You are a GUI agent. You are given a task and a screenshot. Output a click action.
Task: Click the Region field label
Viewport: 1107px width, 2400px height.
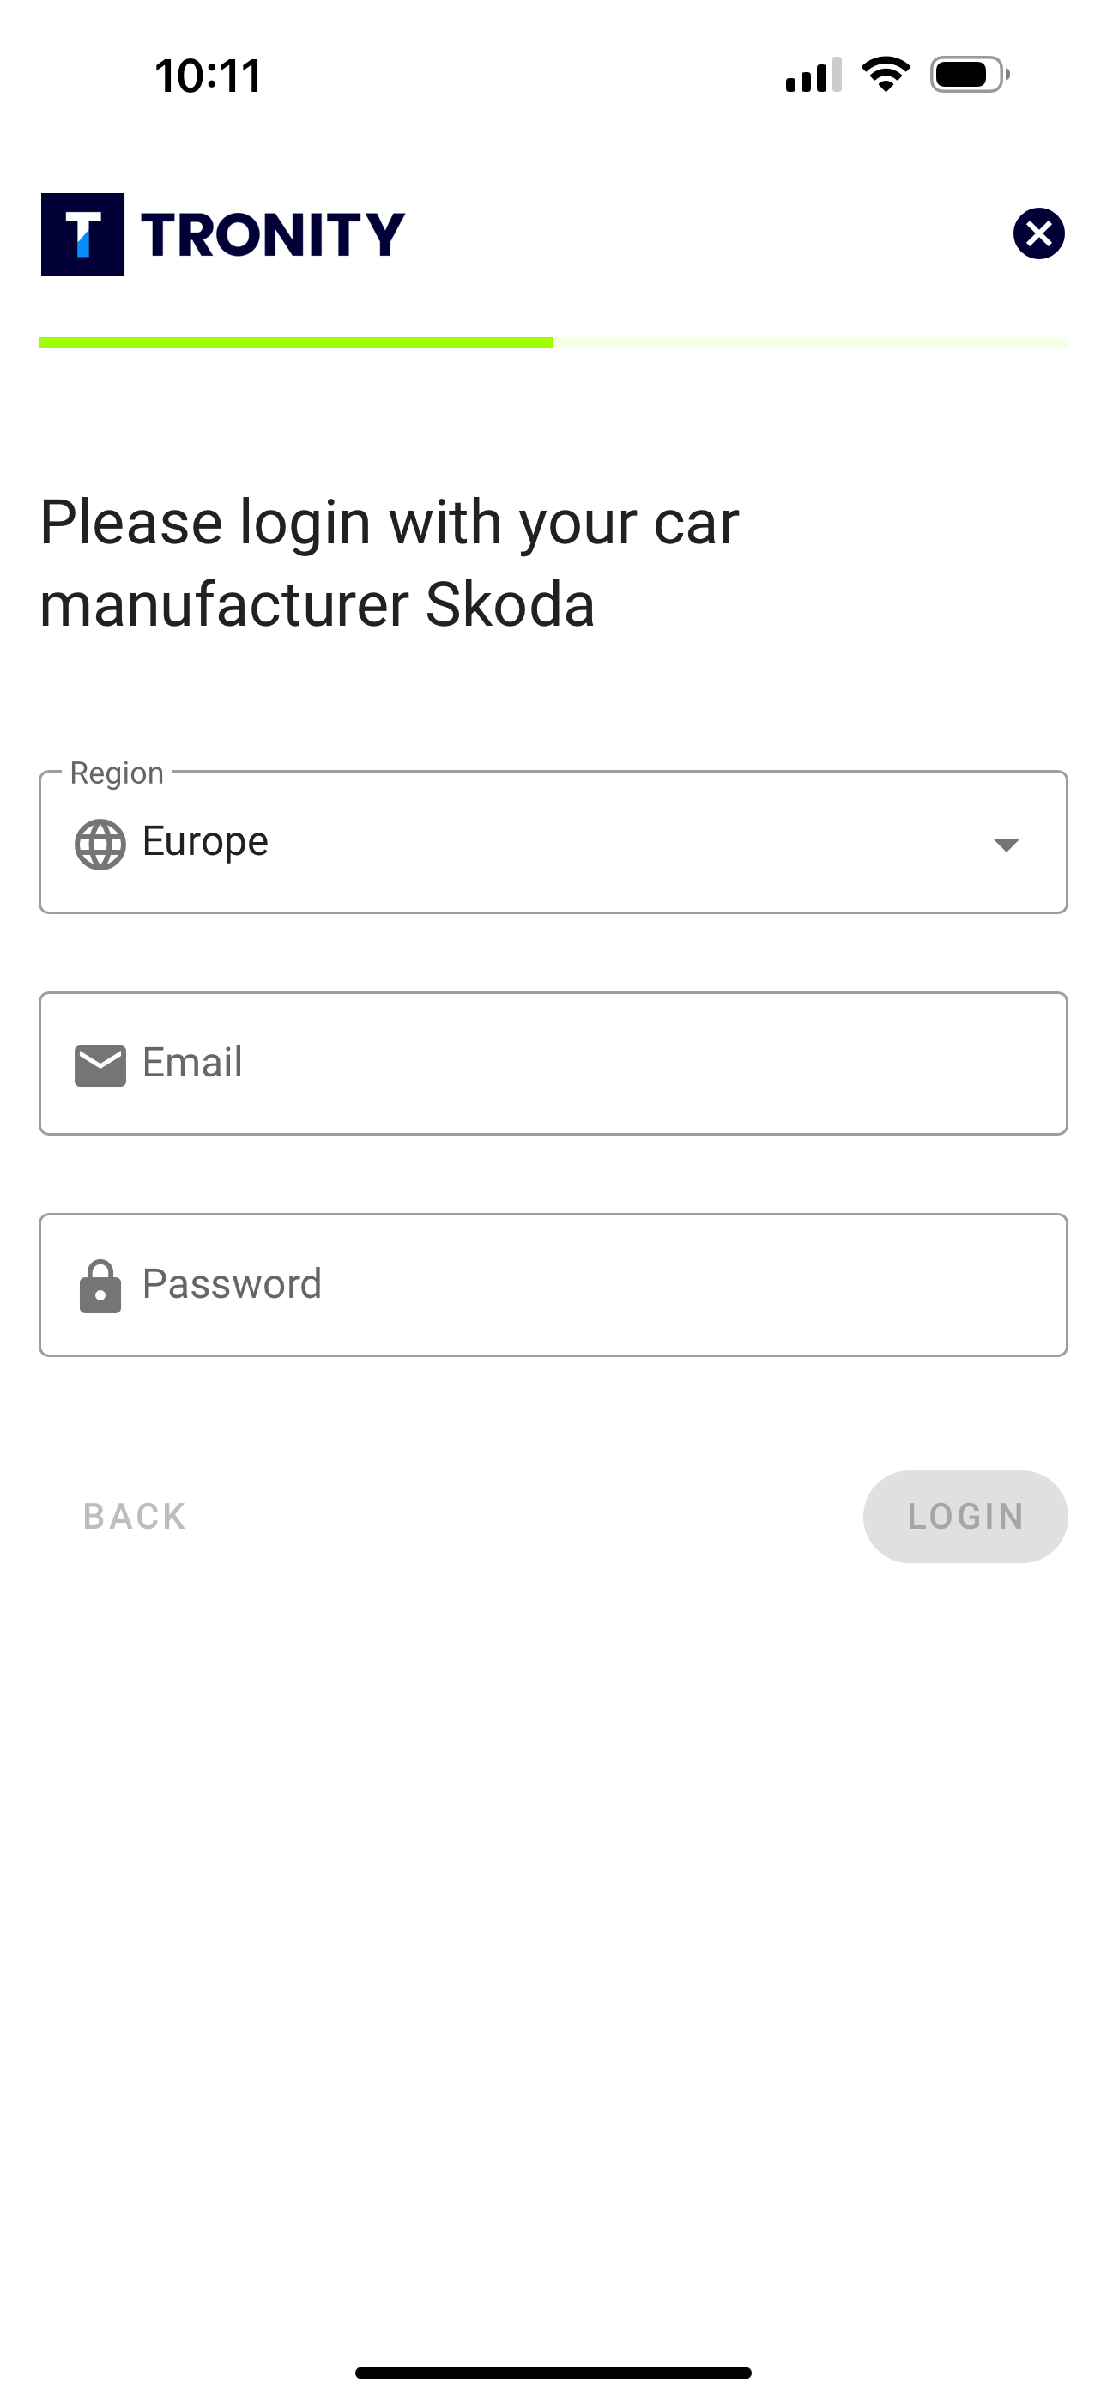click(x=117, y=773)
